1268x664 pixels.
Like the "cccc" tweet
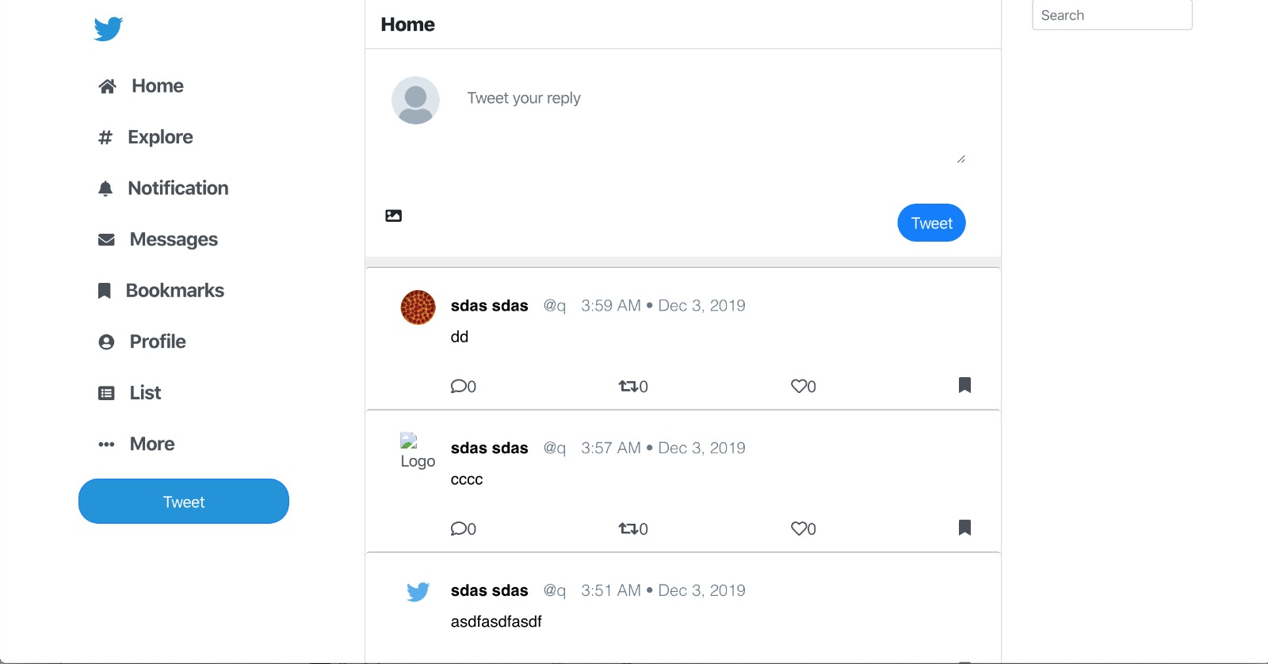coord(798,529)
